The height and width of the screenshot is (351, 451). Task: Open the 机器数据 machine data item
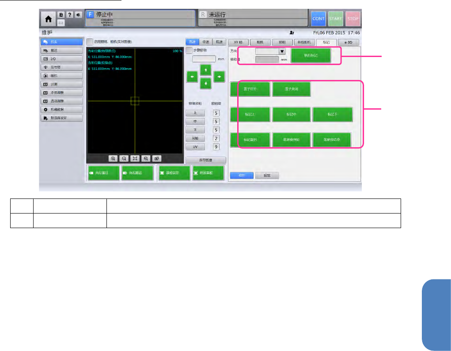tap(61, 110)
